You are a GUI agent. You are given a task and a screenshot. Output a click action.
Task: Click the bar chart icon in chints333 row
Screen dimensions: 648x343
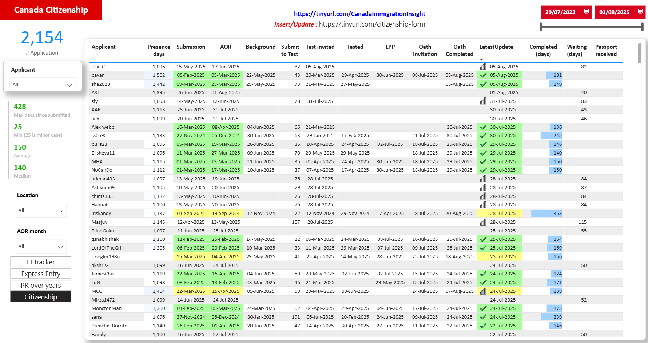(483, 196)
